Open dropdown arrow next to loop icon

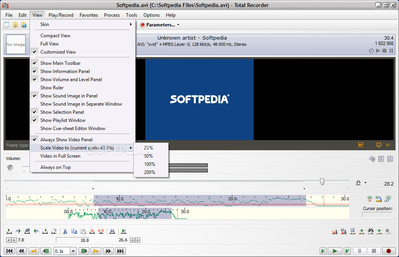[x=365, y=182]
